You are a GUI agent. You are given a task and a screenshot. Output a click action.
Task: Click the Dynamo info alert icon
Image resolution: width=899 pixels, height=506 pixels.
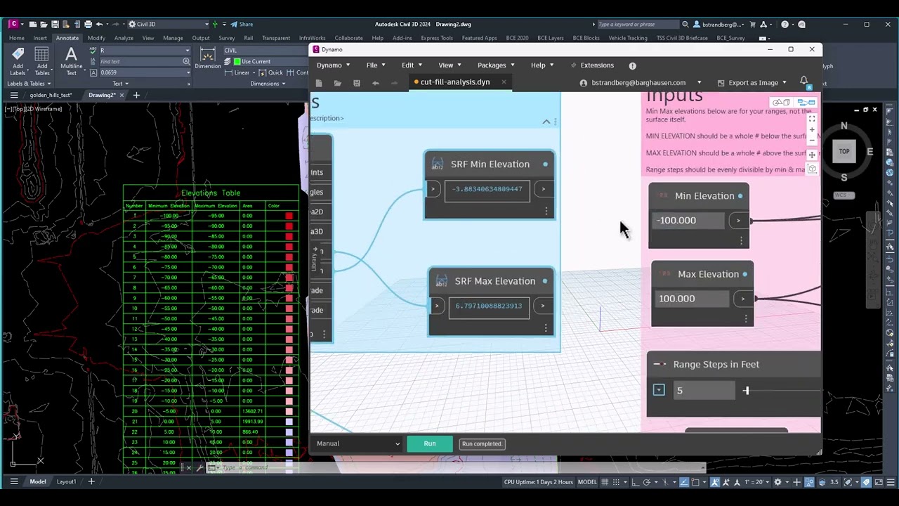tap(632, 65)
